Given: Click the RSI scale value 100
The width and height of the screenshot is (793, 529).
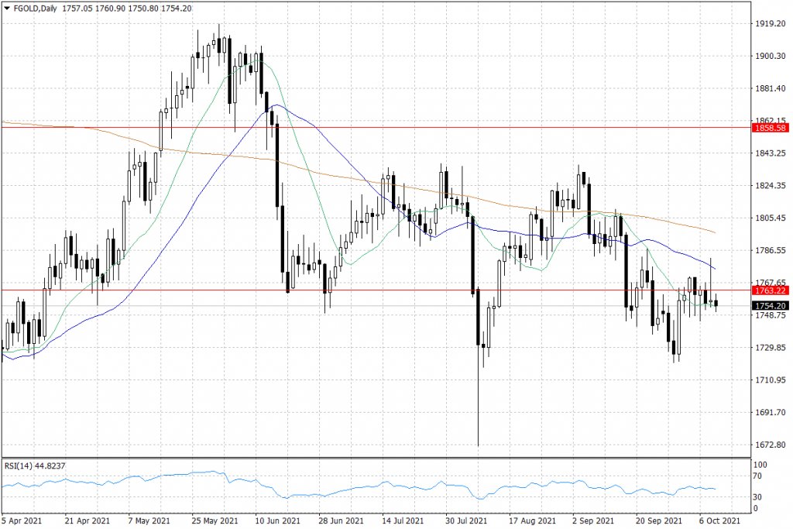Looking at the screenshot, I should click(760, 465).
